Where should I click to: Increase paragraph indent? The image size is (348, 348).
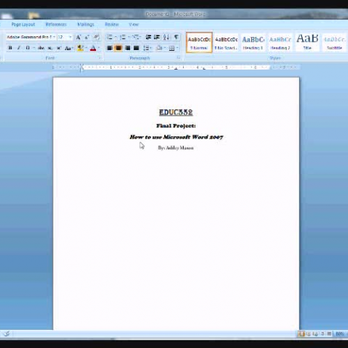tap(157, 37)
